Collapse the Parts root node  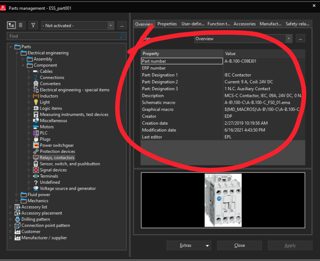[10, 47]
